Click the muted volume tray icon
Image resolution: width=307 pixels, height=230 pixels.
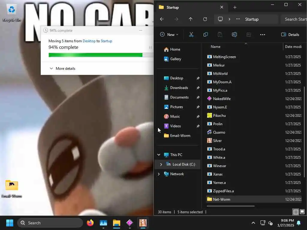point(270,223)
